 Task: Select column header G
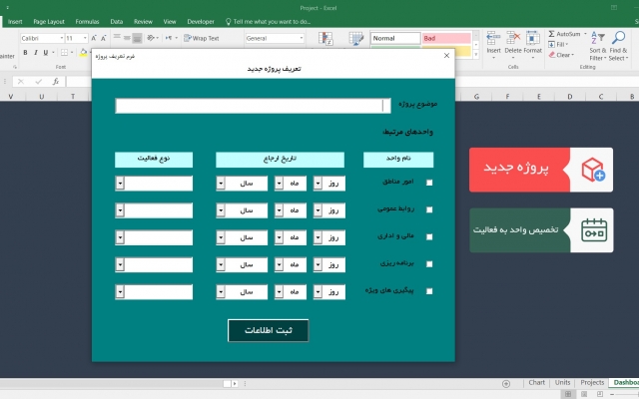476,97
